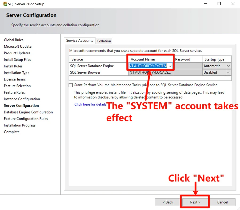
Task: Open Account Name dropdown for Database Engine
Action: (x=170, y=66)
